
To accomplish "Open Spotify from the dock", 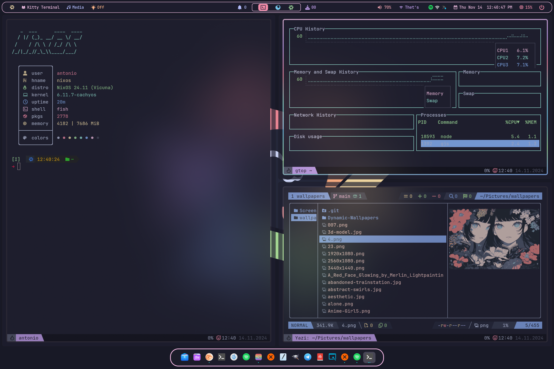I will point(245,357).
